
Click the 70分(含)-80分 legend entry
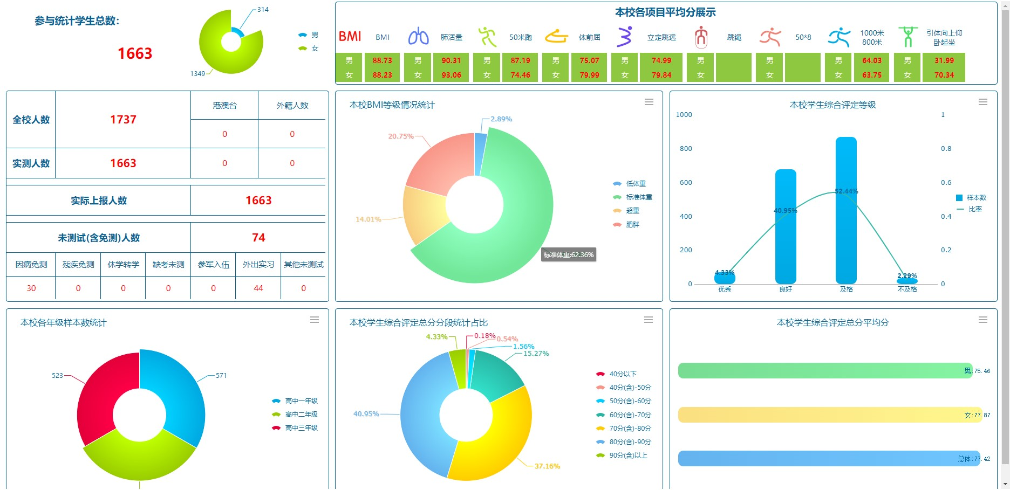(624, 429)
